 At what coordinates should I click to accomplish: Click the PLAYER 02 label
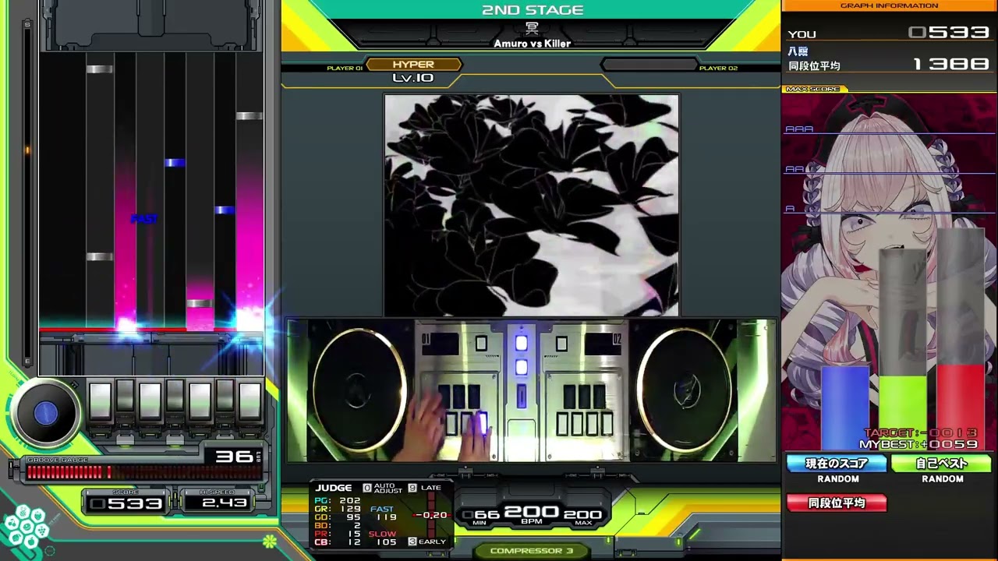[x=718, y=69]
